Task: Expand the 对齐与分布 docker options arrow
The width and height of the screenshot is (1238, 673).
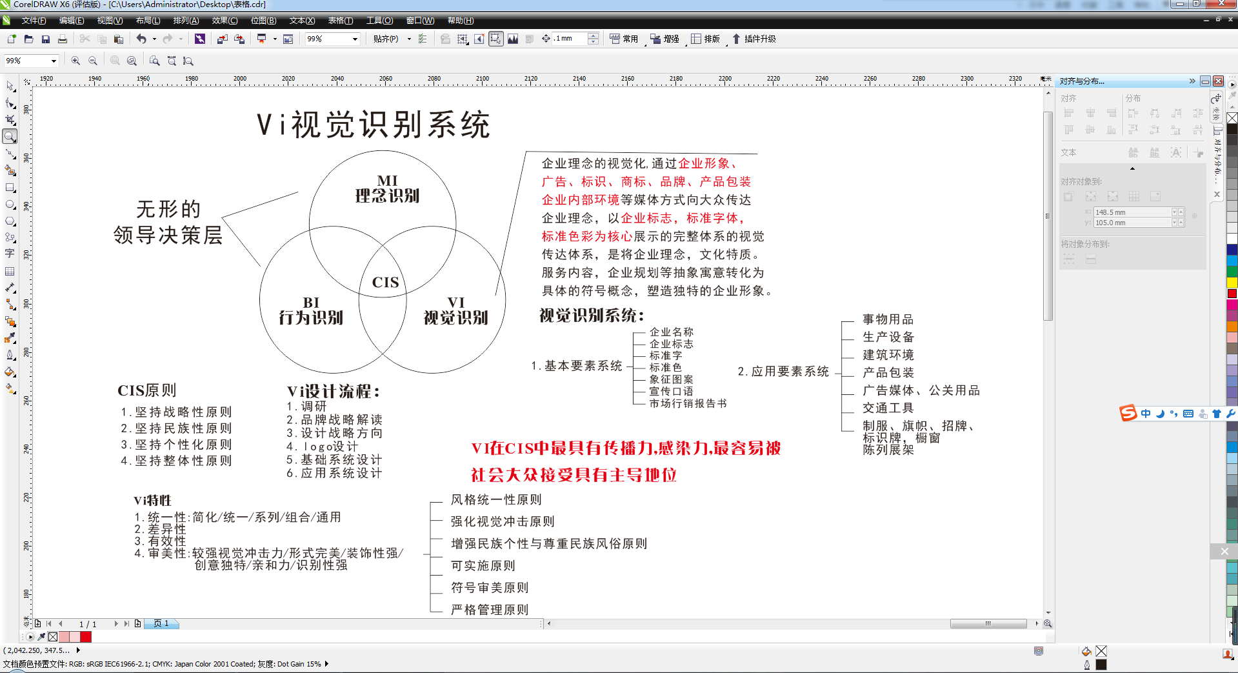Action: (1193, 81)
